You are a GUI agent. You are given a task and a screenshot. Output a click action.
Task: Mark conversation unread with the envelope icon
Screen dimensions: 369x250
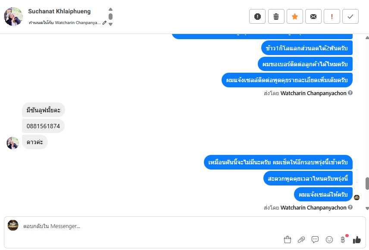point(313,16)
